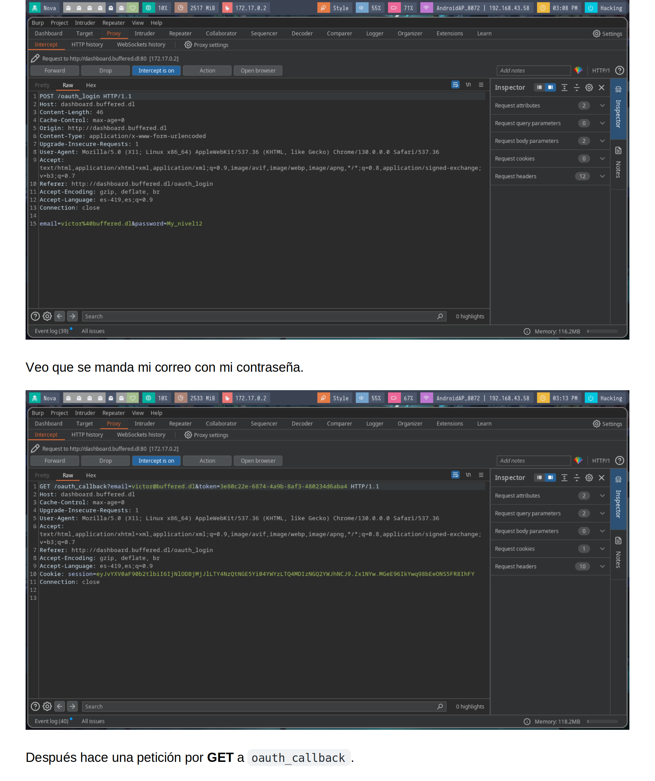
Task: Toggle Intercept is on in bottom window
Action: (x=156, y=461)
